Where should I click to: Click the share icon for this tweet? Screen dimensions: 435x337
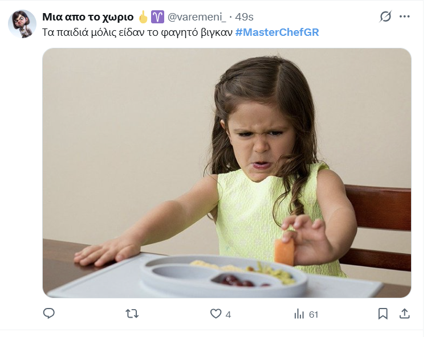tap(404, 314)
